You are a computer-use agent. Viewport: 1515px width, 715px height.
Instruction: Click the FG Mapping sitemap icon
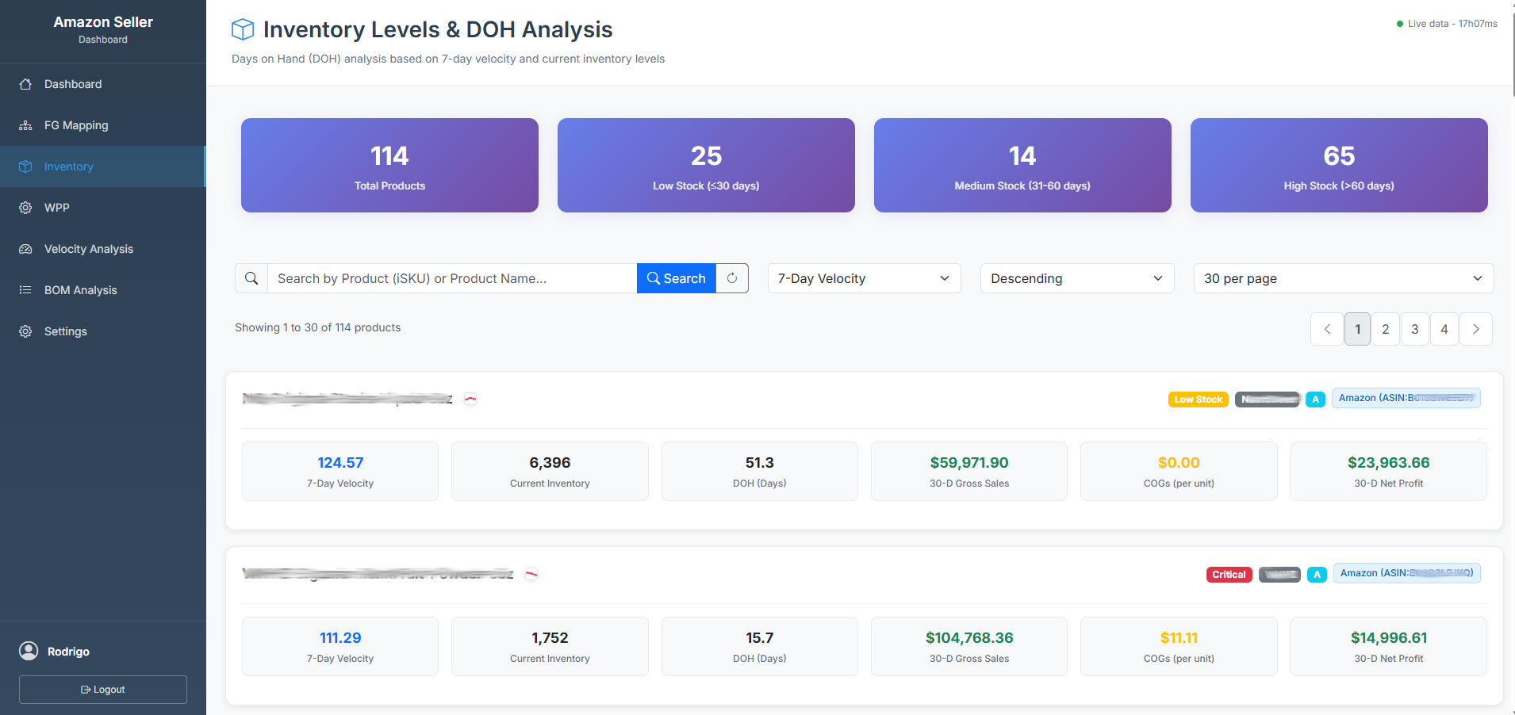click(x=26, y=125)
